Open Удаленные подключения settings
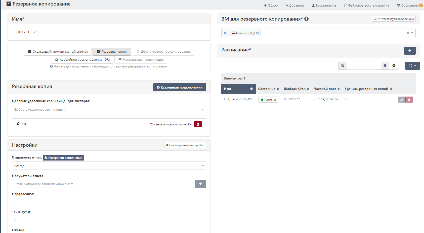Image resolution: width=424 pixels, height=233 pixels. (x=180, y=87)
